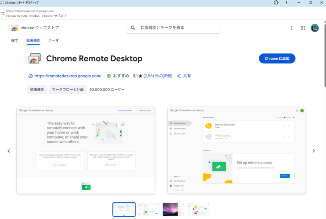Maximize the Chrome リモート デスクトップ window
This screenshot has width=326, height=219.
pyautogui.click(x=310, y=3)
